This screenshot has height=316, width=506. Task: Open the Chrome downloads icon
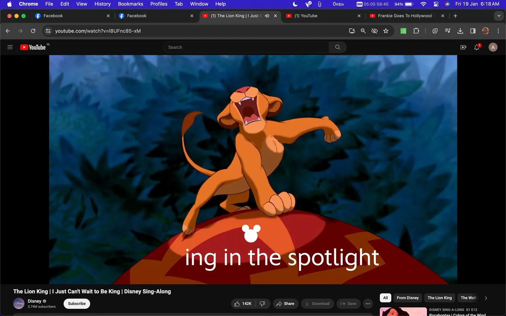click(460, 31)
